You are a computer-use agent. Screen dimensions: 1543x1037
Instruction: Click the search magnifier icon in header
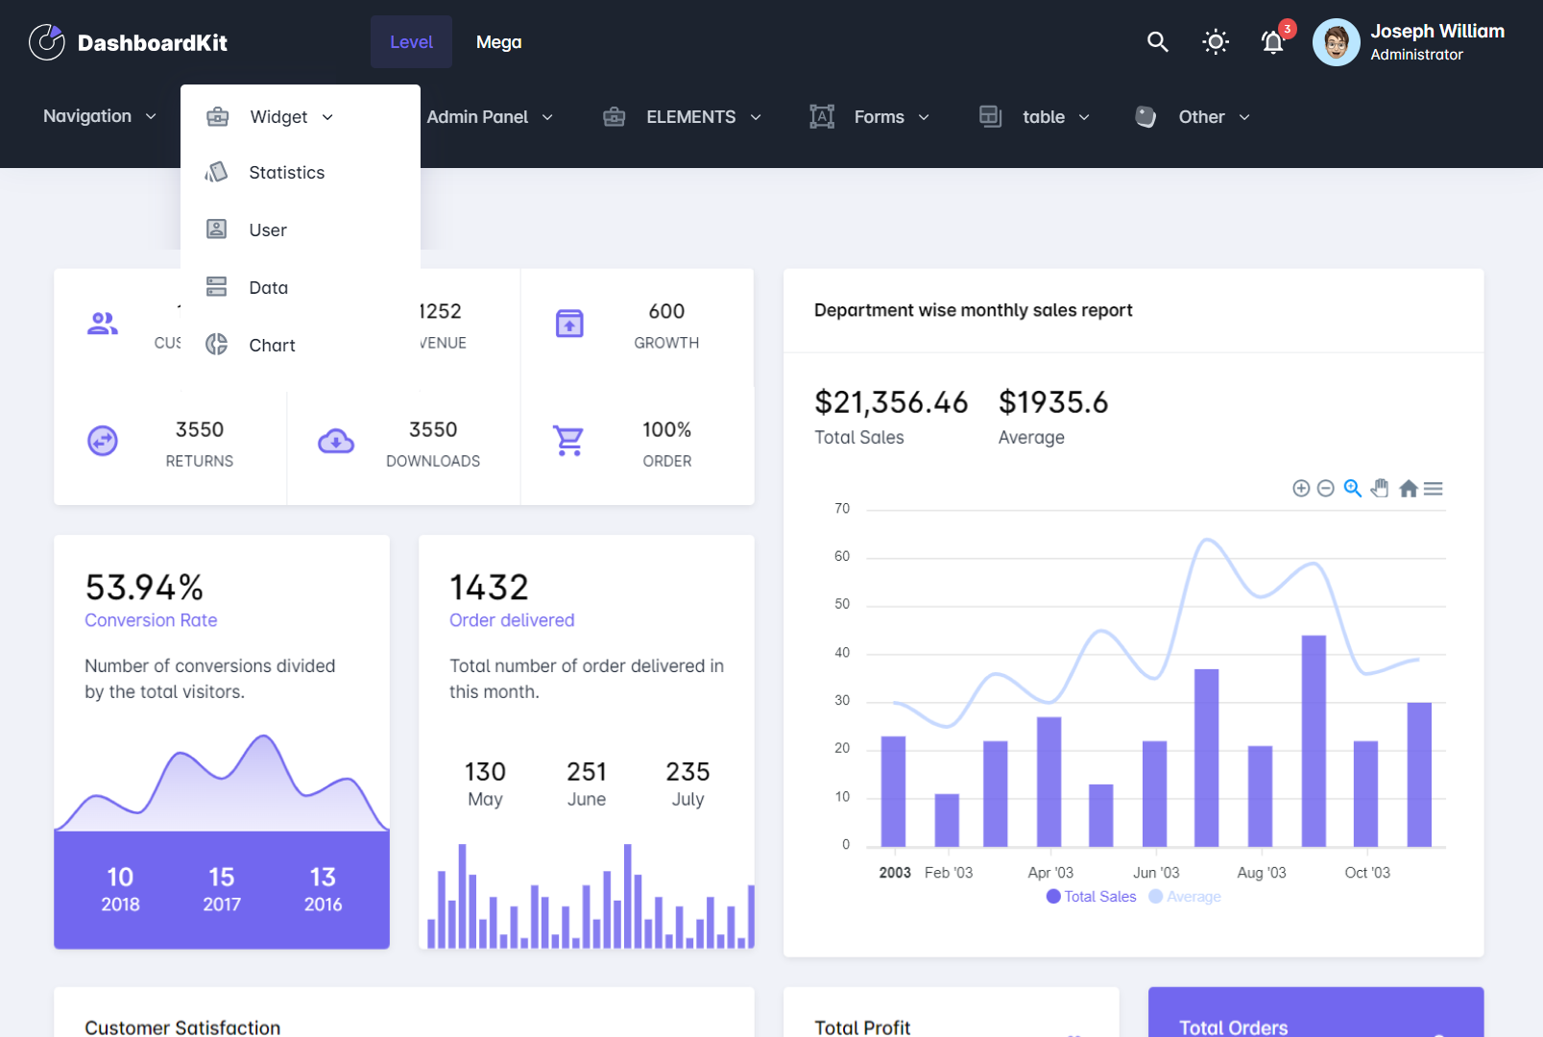pyautogui.click(x=1157, y=42)
